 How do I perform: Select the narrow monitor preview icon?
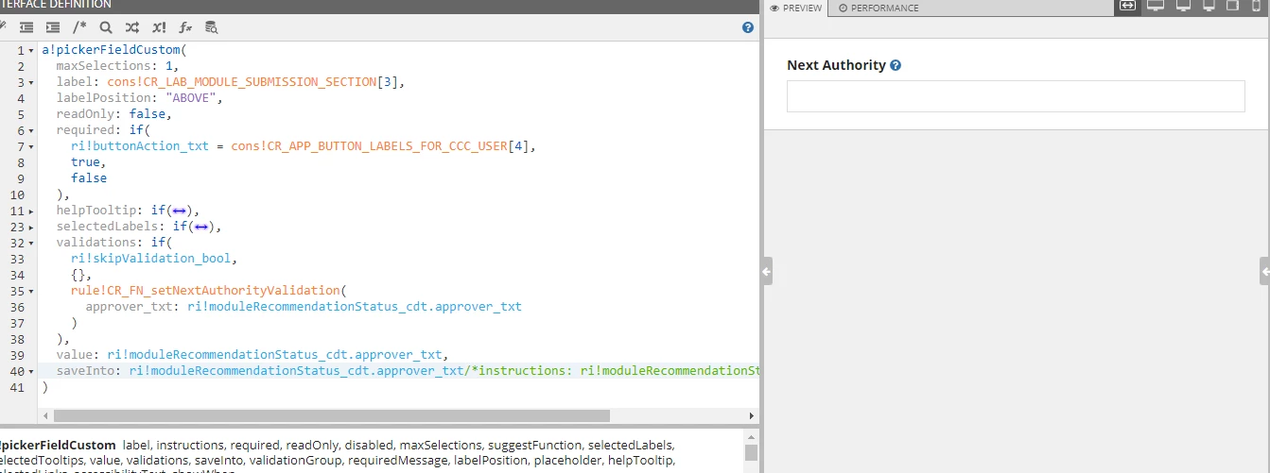pos(1209,6)
